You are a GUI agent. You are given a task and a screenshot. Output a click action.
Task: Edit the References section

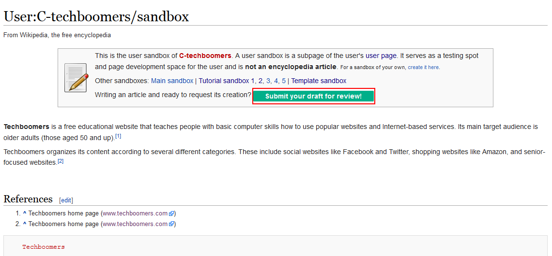(66, 200)
